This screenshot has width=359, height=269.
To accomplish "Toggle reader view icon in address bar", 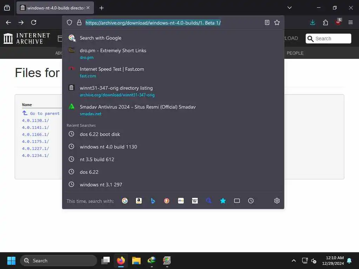I will coord(267,22).
